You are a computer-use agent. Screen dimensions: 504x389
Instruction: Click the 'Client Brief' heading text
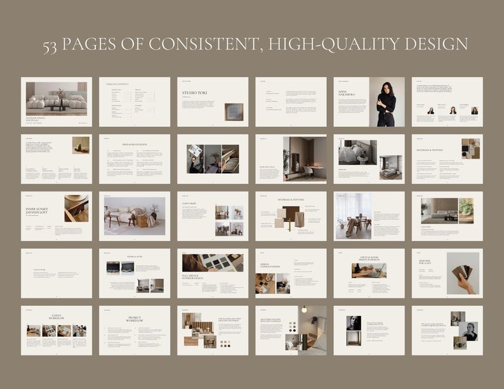(189, 204)
